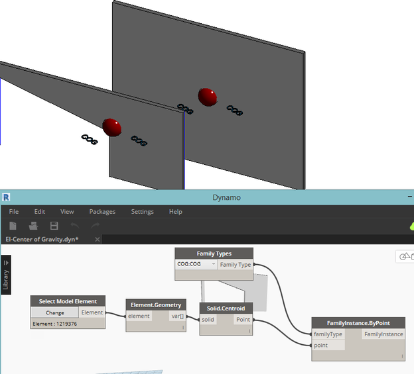Screen dimensions: 414x374
Task: Click the Solid.Centroid node header
Action: click(226, 308)
